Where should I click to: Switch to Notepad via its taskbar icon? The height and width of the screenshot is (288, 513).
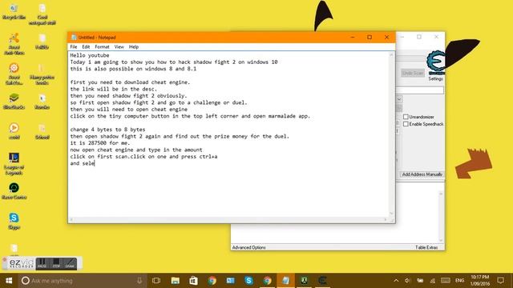[285, 281]
